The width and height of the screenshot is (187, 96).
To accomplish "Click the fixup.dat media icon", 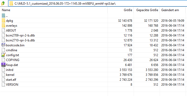I will coord(3,65).
